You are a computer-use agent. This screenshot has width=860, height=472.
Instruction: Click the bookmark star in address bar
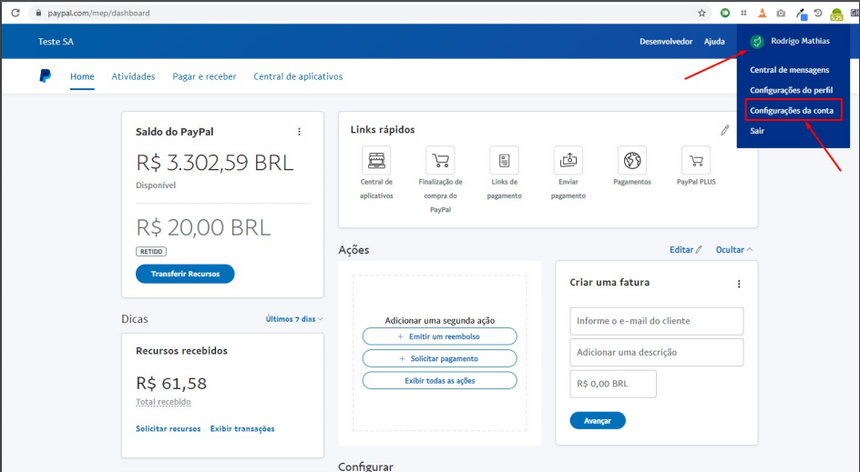point(701,13)
